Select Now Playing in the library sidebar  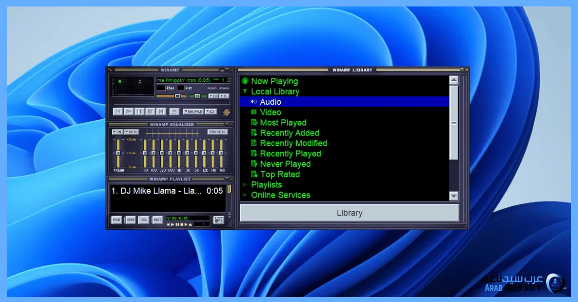click(x=273, y=81)
